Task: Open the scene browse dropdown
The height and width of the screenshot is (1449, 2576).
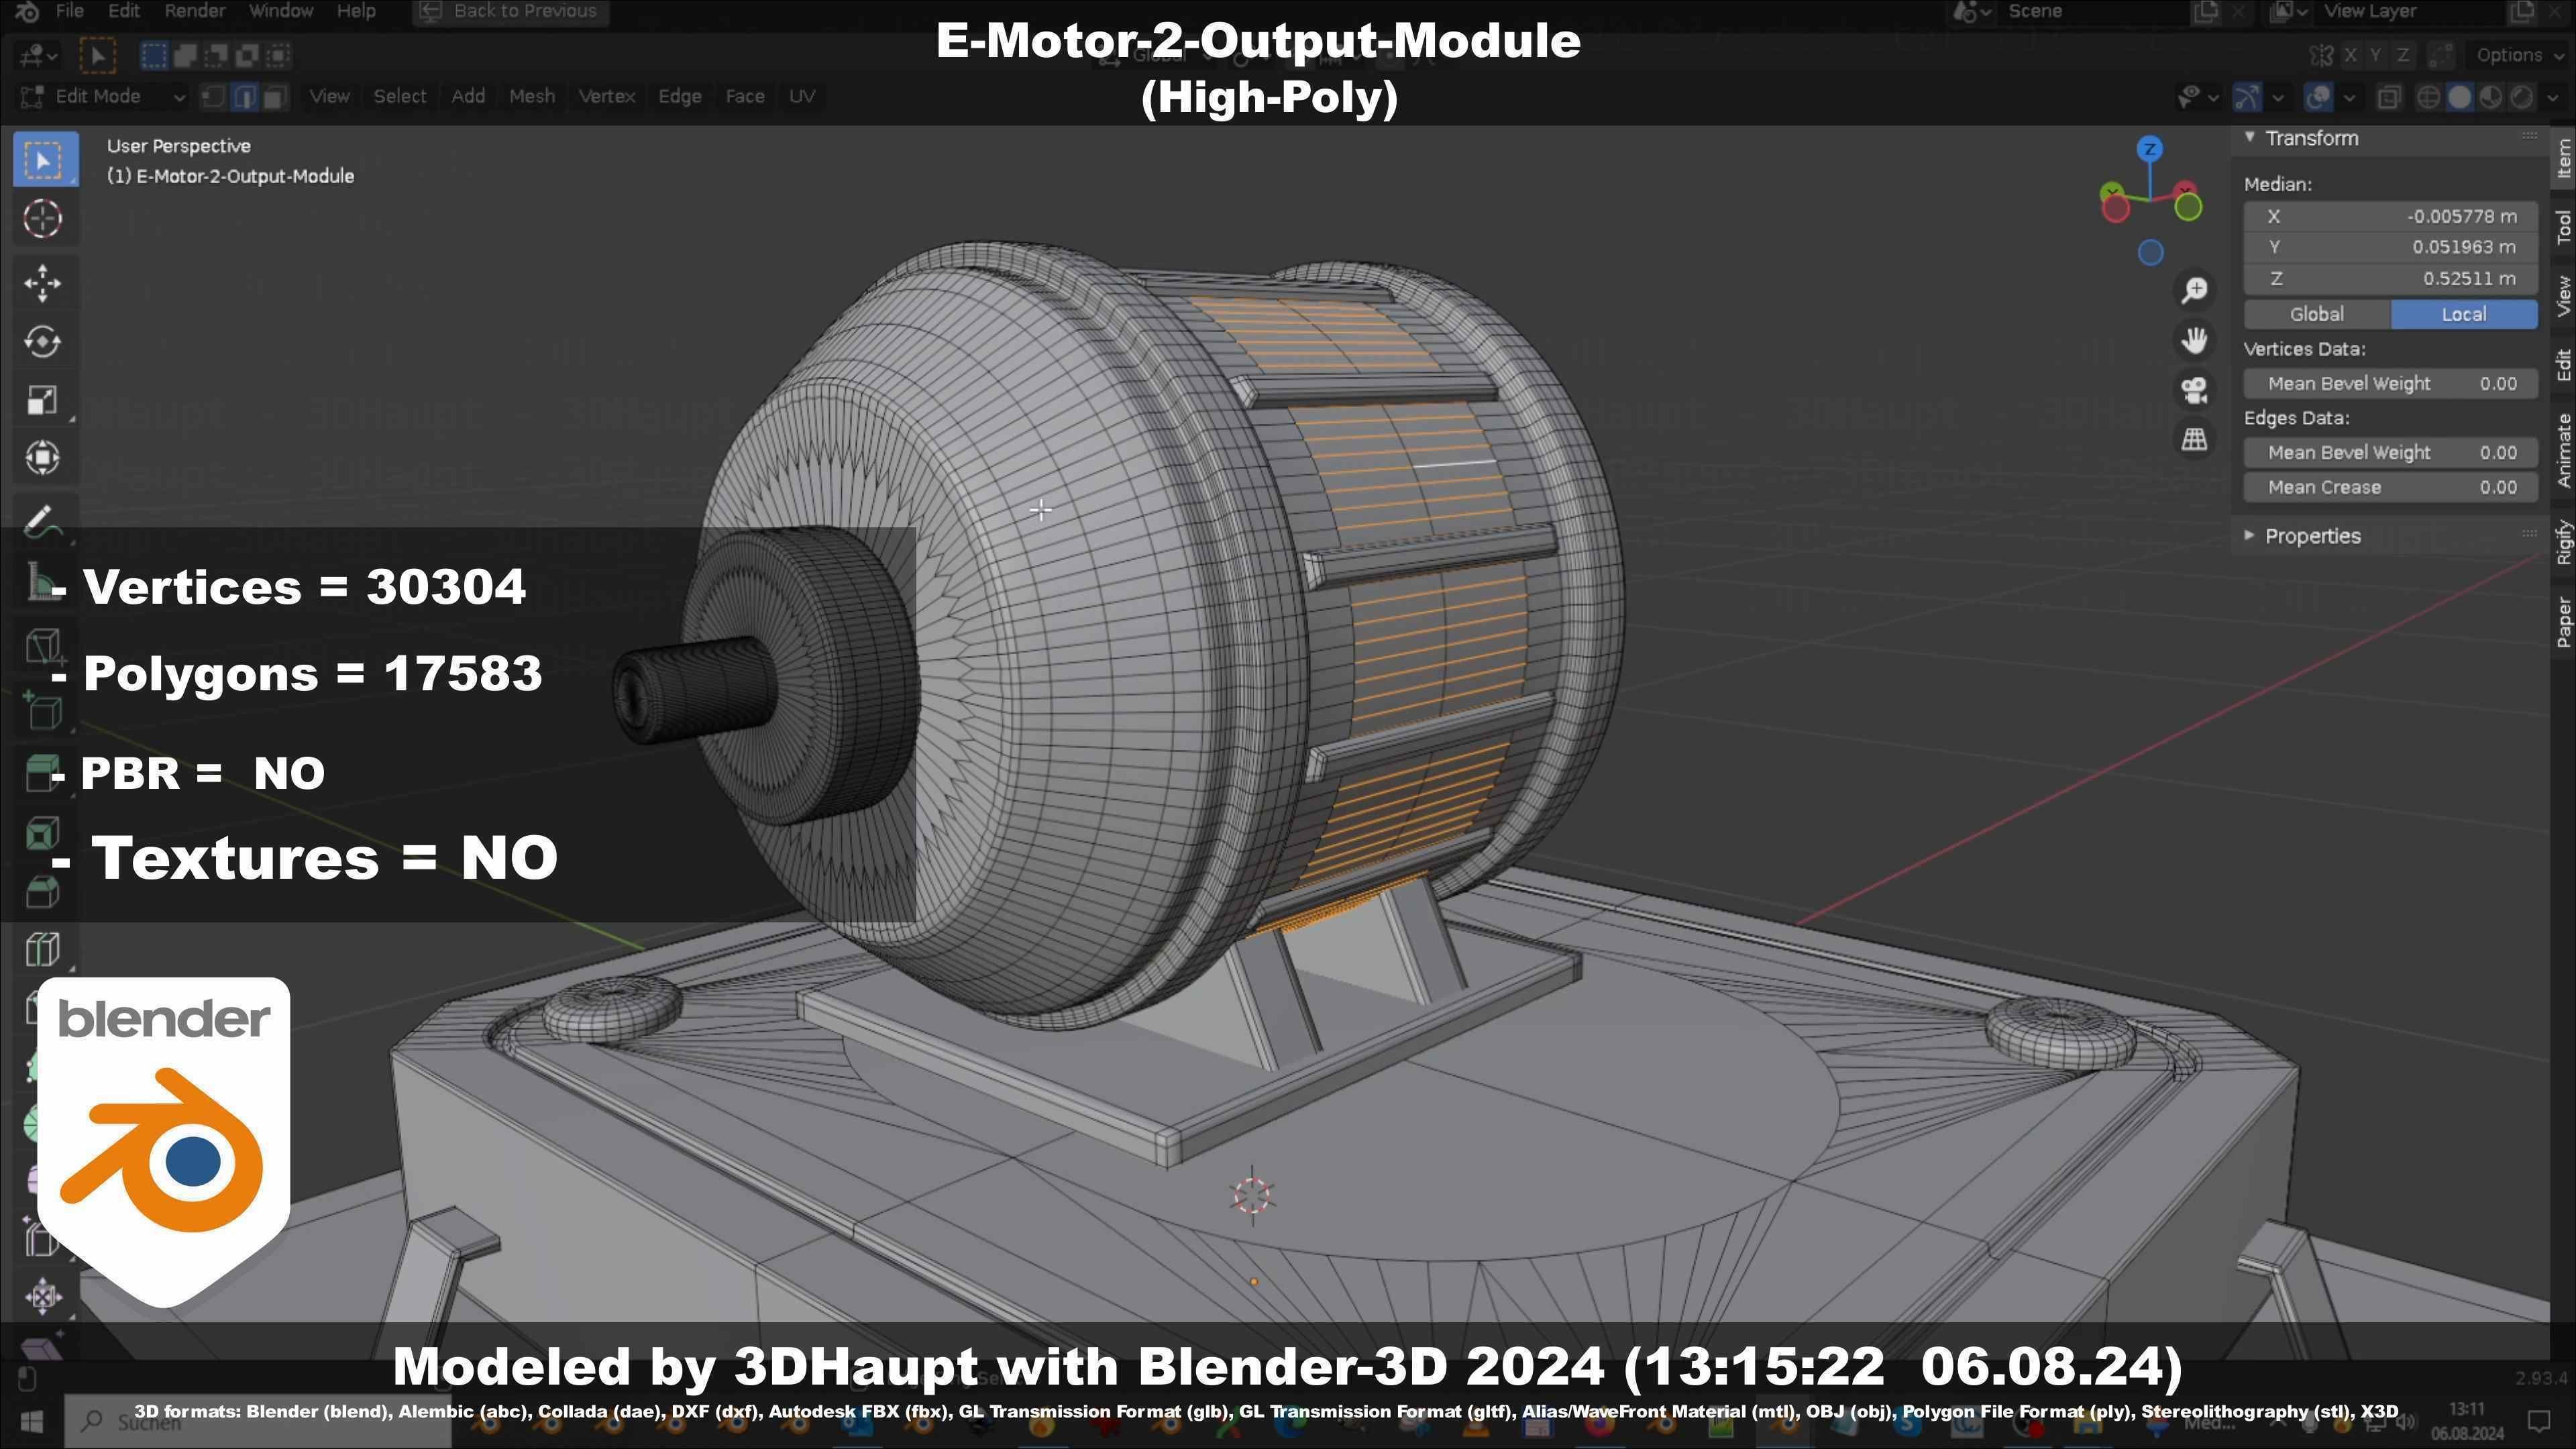Action: point(1972,11)
